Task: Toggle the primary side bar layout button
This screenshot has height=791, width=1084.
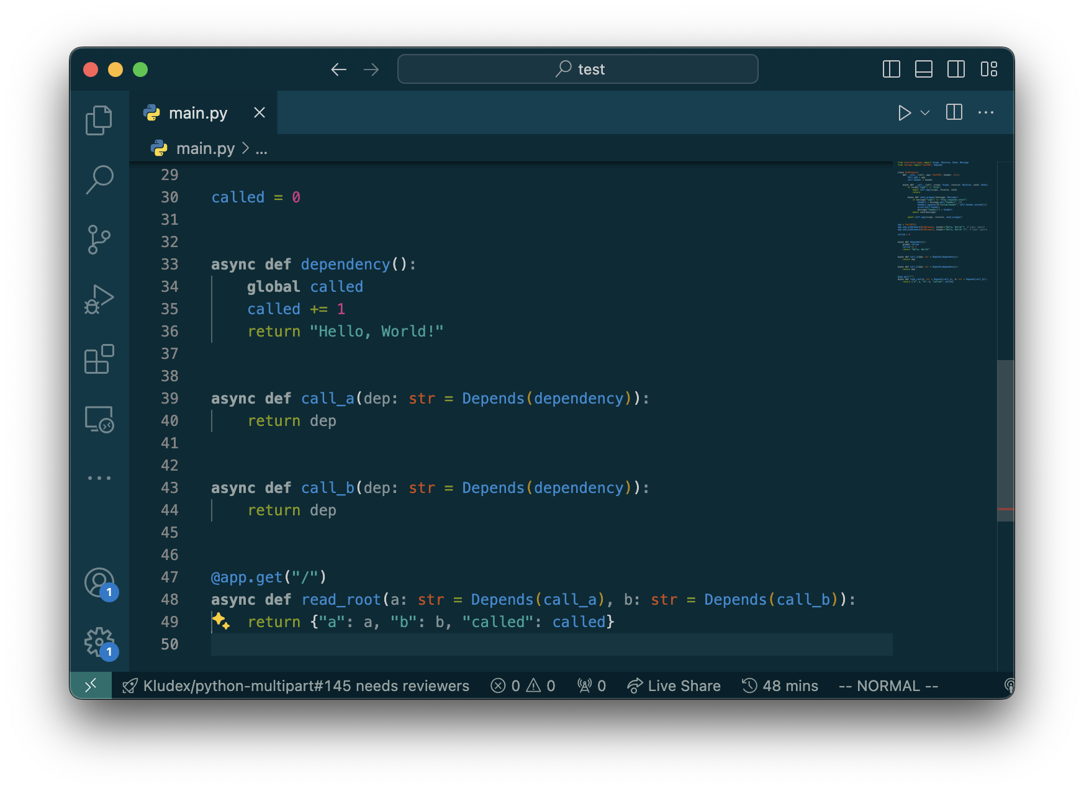Action: [x=891, y=69]
